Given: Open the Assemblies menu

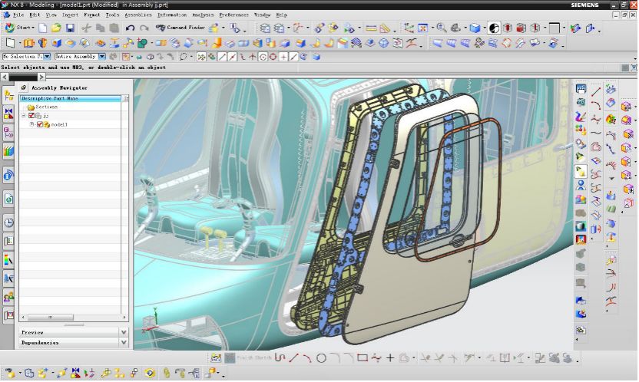Looking at the screenshot, I should pyautogui.click(x=138, y=15).
